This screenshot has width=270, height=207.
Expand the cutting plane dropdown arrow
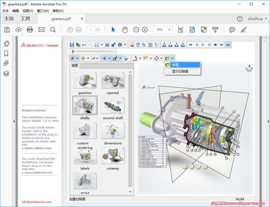[172, 58]
